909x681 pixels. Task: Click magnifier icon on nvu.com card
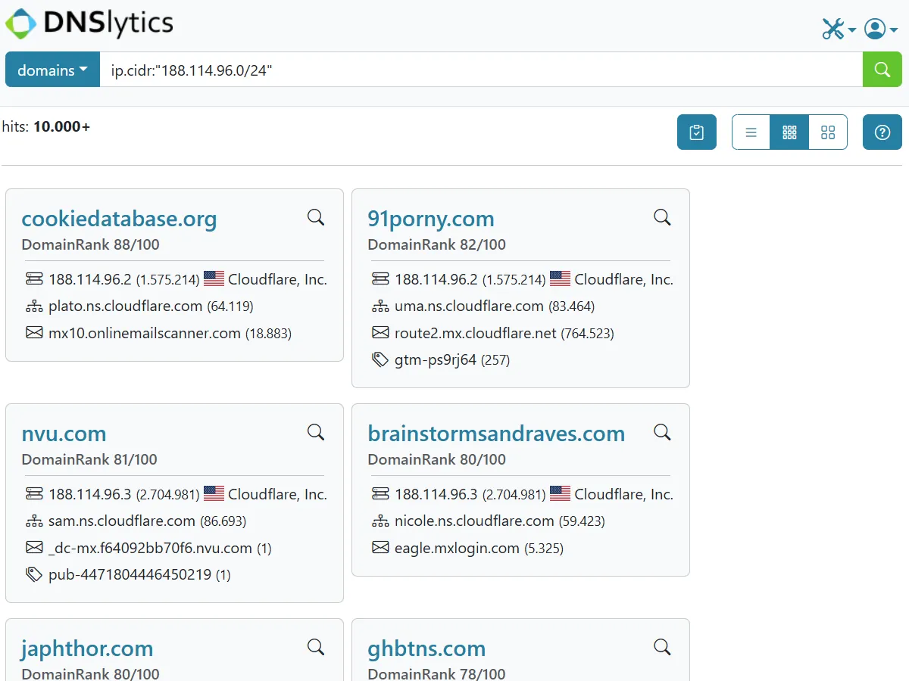tap(316, 432)
